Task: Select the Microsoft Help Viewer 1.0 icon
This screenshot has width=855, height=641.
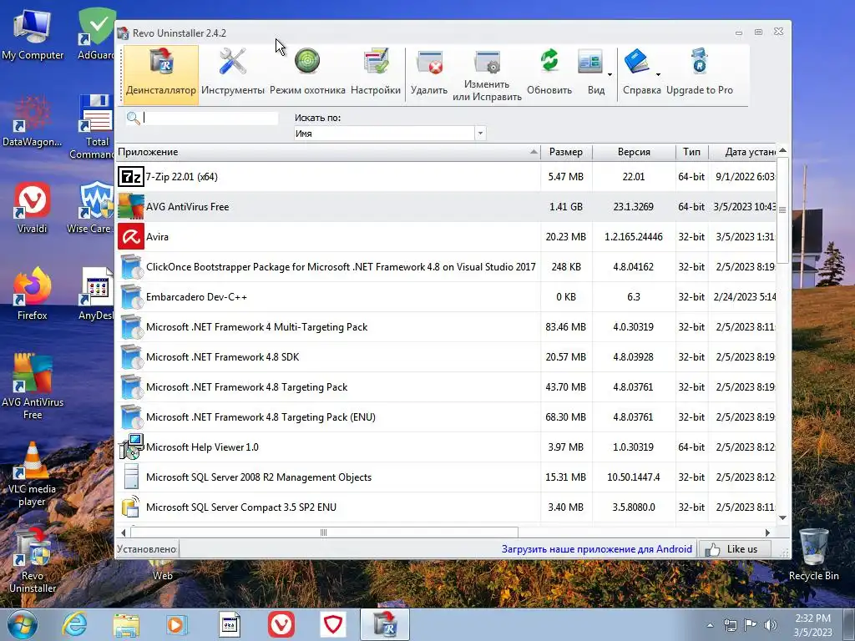Action: (131, 447)
